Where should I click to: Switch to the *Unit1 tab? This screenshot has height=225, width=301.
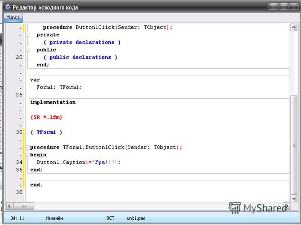13,17
